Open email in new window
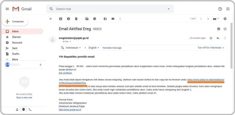The image size is (235, 115). pyautogui.click(x=225, y=29)
